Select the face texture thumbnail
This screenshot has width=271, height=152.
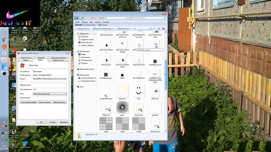tap(138, 90)
